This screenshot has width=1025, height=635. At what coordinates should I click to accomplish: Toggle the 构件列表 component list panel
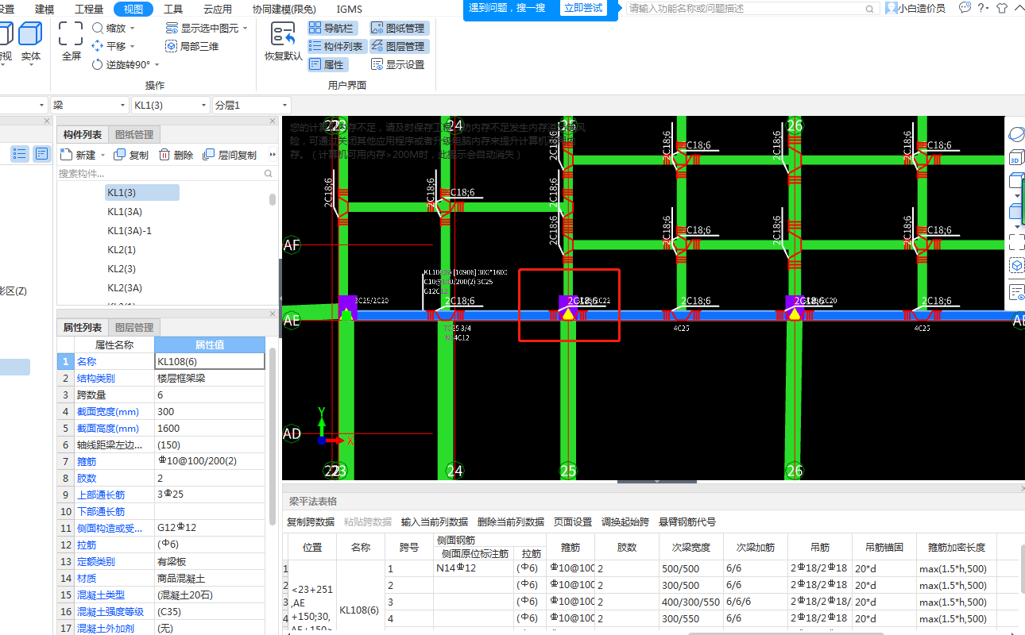click(x=337, y=46)
